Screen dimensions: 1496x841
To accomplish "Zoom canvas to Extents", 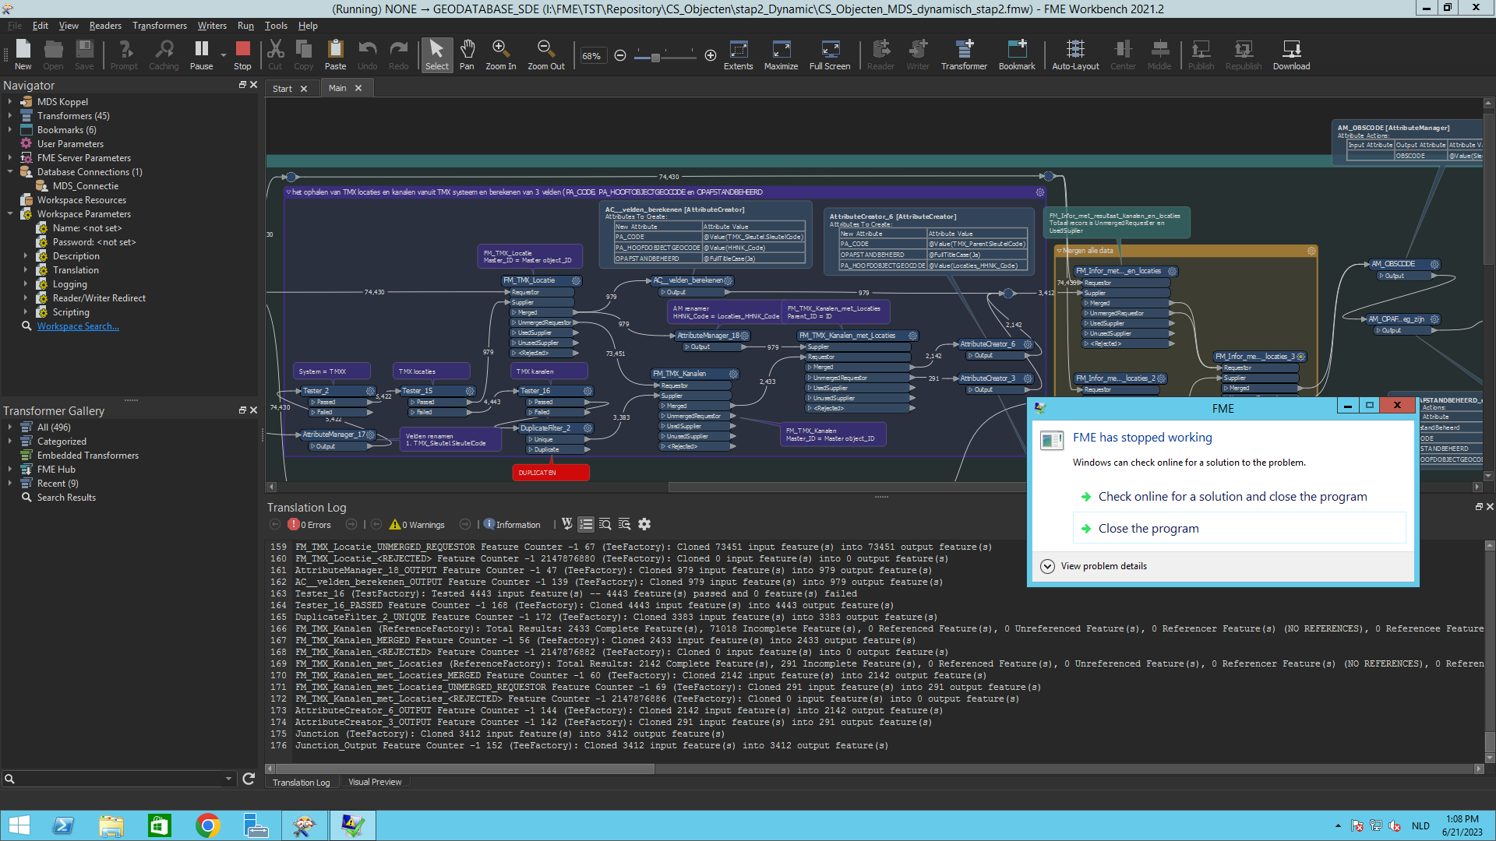I will click(x=738, y=55).
